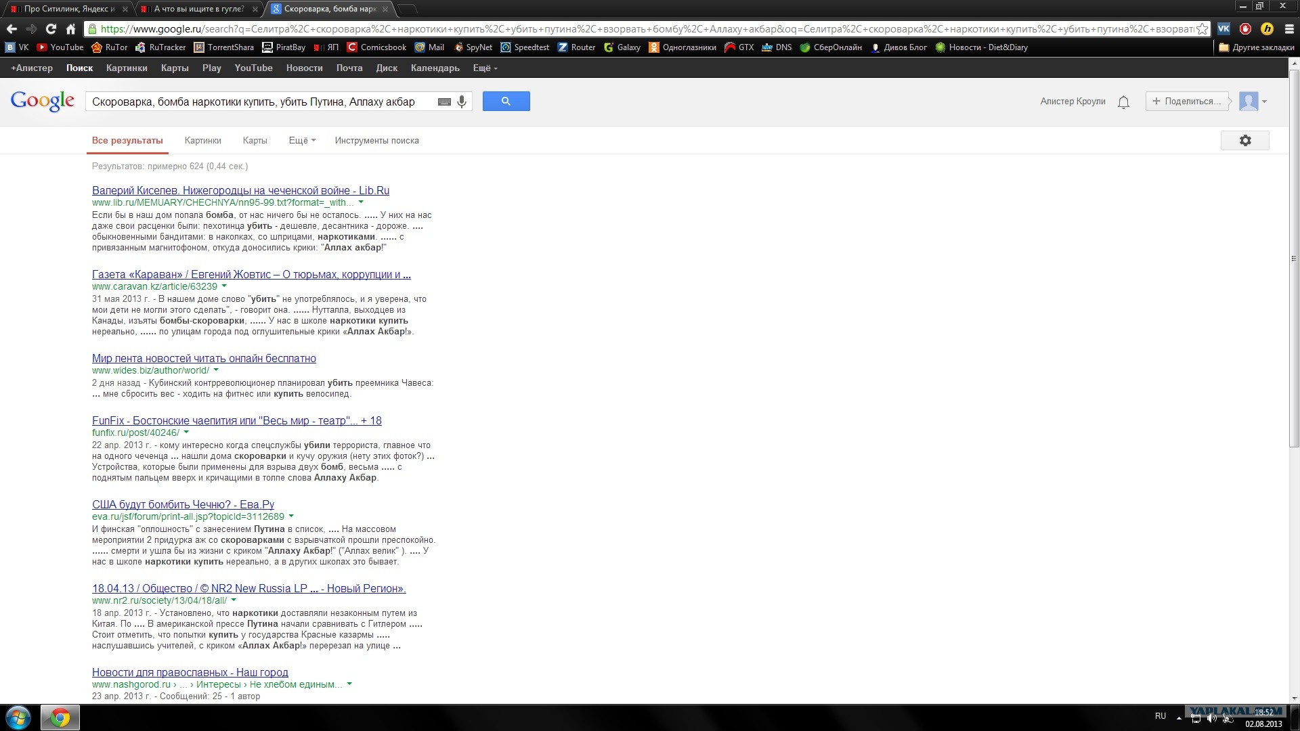Open the TorrentShara bookmark
This screenshot has height=731, width=1300.
224,47
